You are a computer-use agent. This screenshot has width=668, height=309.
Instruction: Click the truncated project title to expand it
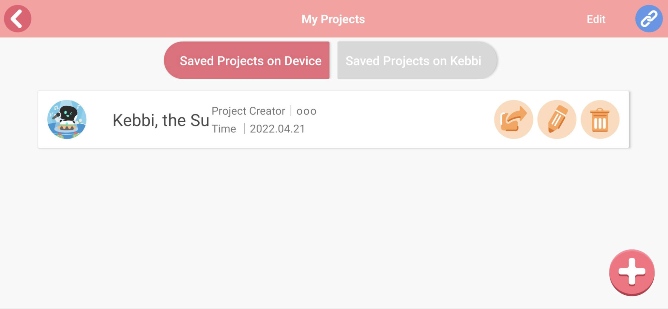pos(161,120)
